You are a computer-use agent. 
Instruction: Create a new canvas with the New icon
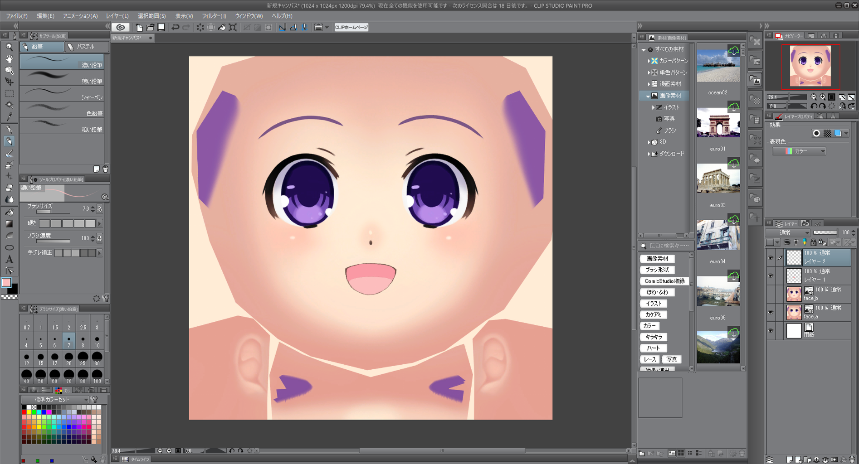coord(139,27)
